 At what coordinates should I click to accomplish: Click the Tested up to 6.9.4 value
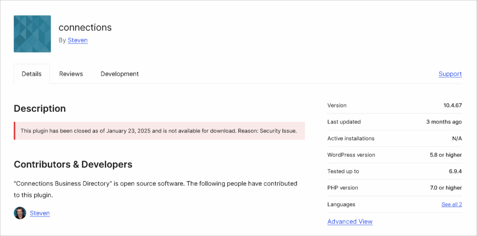click(x=455, y=171)
